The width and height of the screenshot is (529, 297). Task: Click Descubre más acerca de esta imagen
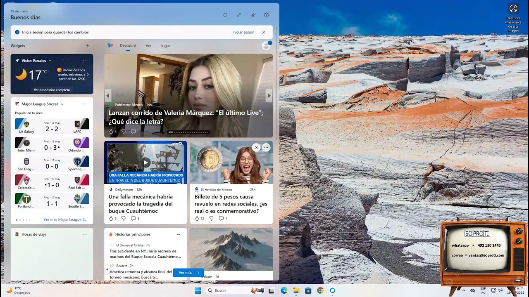(513, 18)
